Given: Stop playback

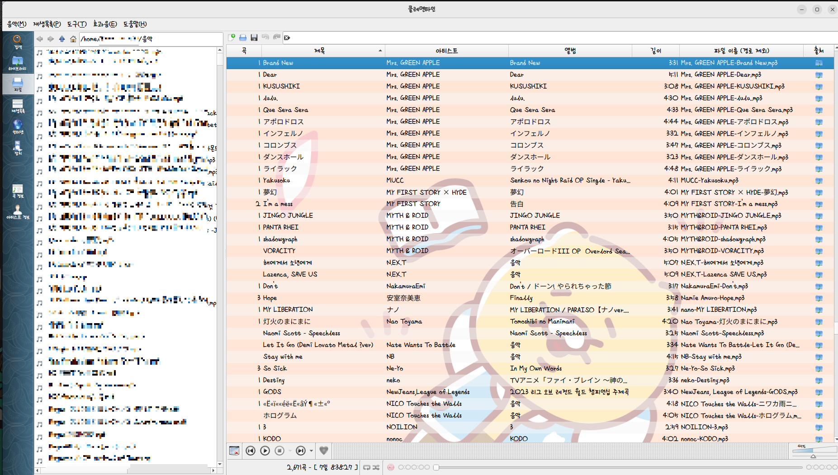Looking at the screenshot, I should (x=279, y=451).
